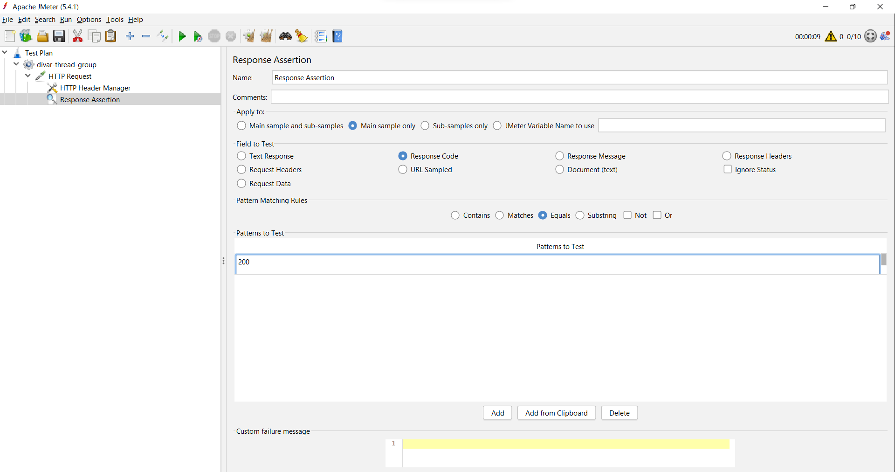Click the New test plan icon
This screenshot has height=472, width=895.
(10, 36)
